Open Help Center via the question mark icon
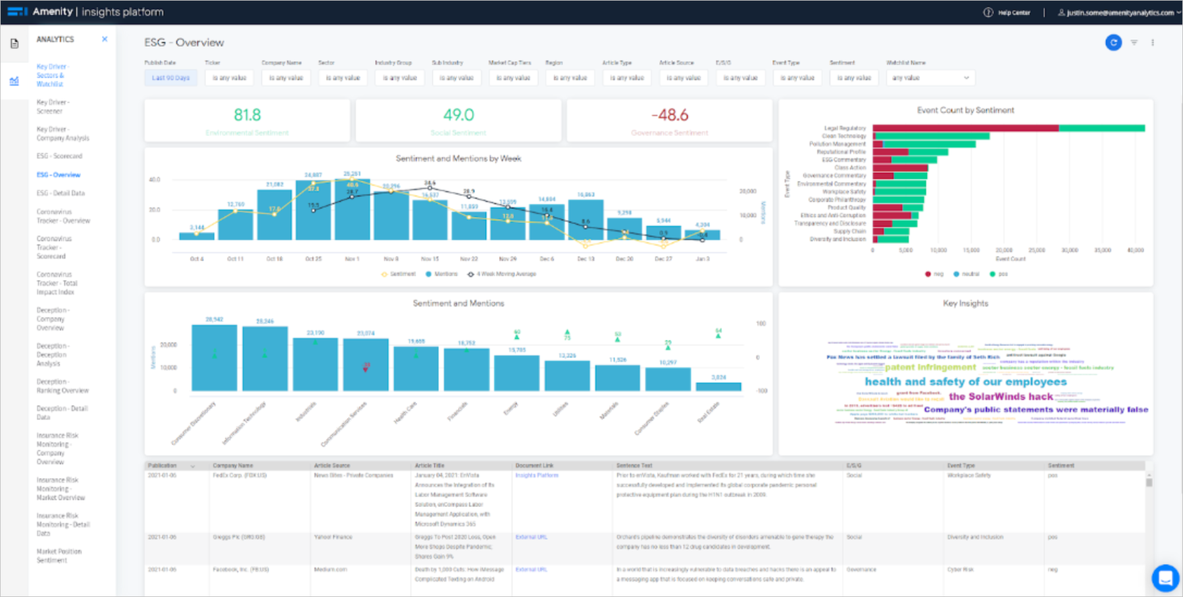1183x597 pixels. click(986, 12)
